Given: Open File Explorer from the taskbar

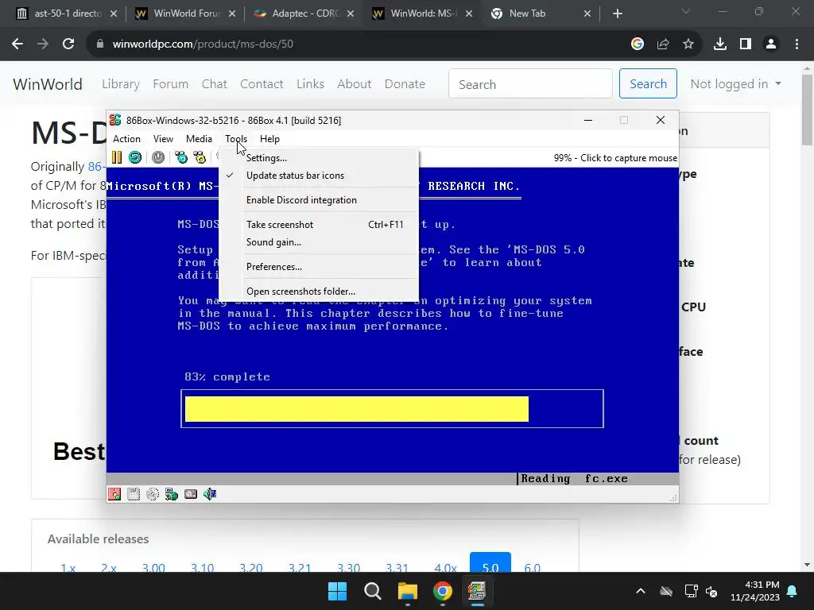Looking at the screenshot, I should click(408, 591).
